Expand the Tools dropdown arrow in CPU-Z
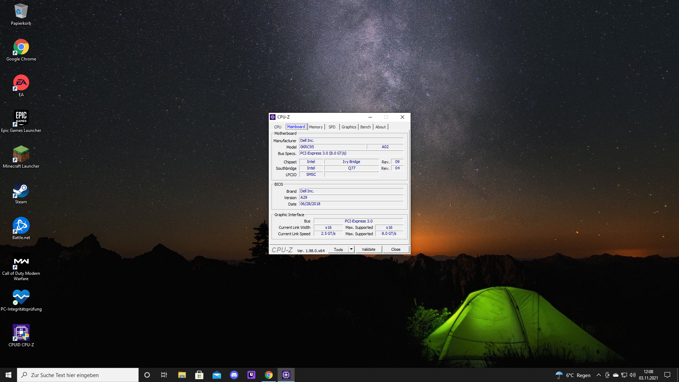Screen dimensions: 679x382 pos(351,249)
